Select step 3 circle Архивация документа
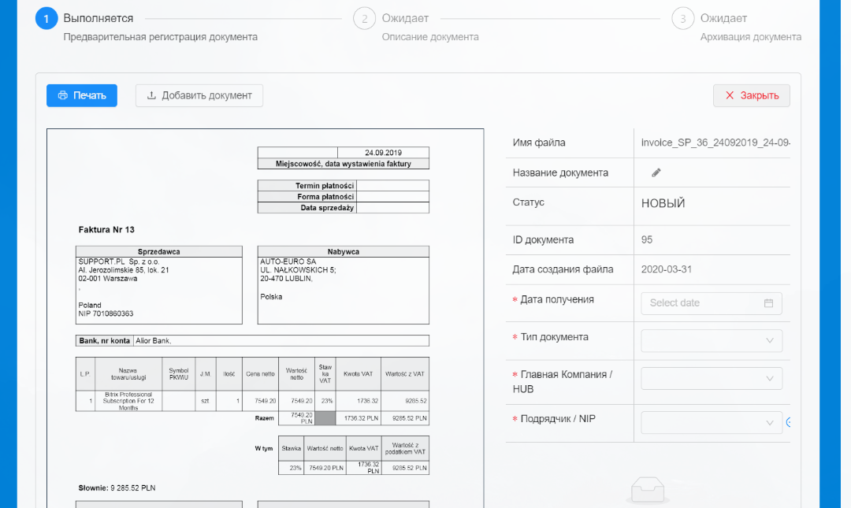The width and height of the screenshot is (851, 508). pyautogui.click(x=682, y=18)
